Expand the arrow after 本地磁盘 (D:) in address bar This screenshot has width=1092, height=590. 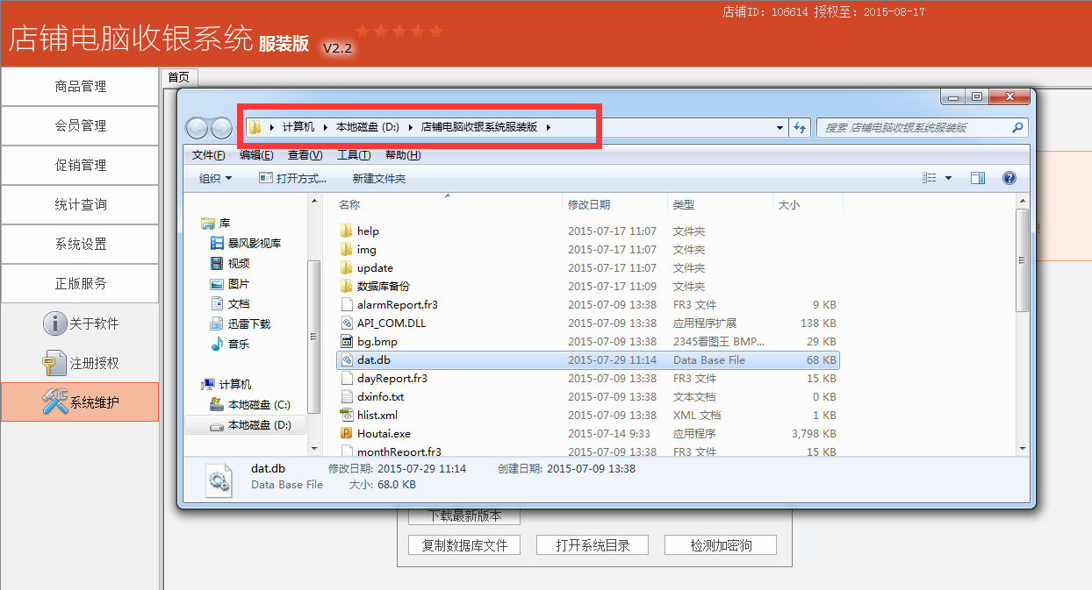point(410,127)
